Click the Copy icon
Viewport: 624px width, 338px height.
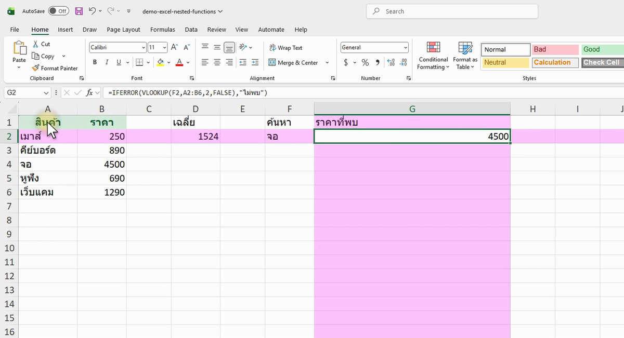click(x=36, y=56)
